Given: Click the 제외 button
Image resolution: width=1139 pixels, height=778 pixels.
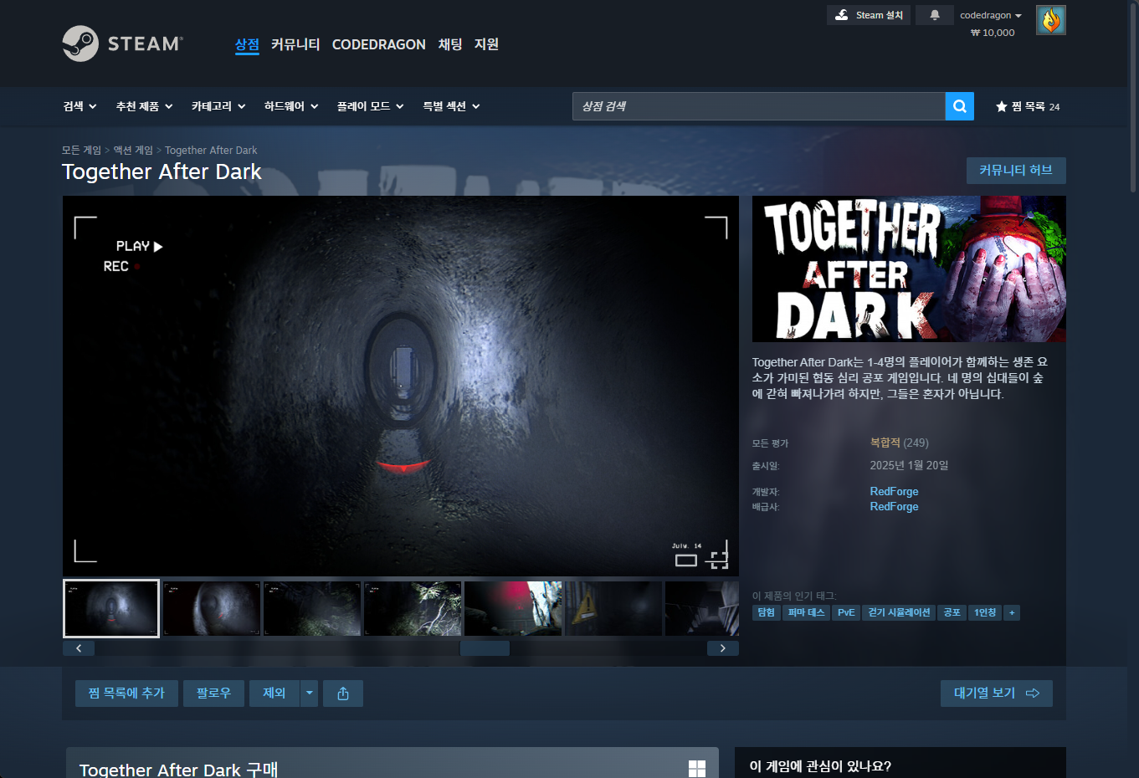Looking at the screenshot, I should (x=274, y=694).
